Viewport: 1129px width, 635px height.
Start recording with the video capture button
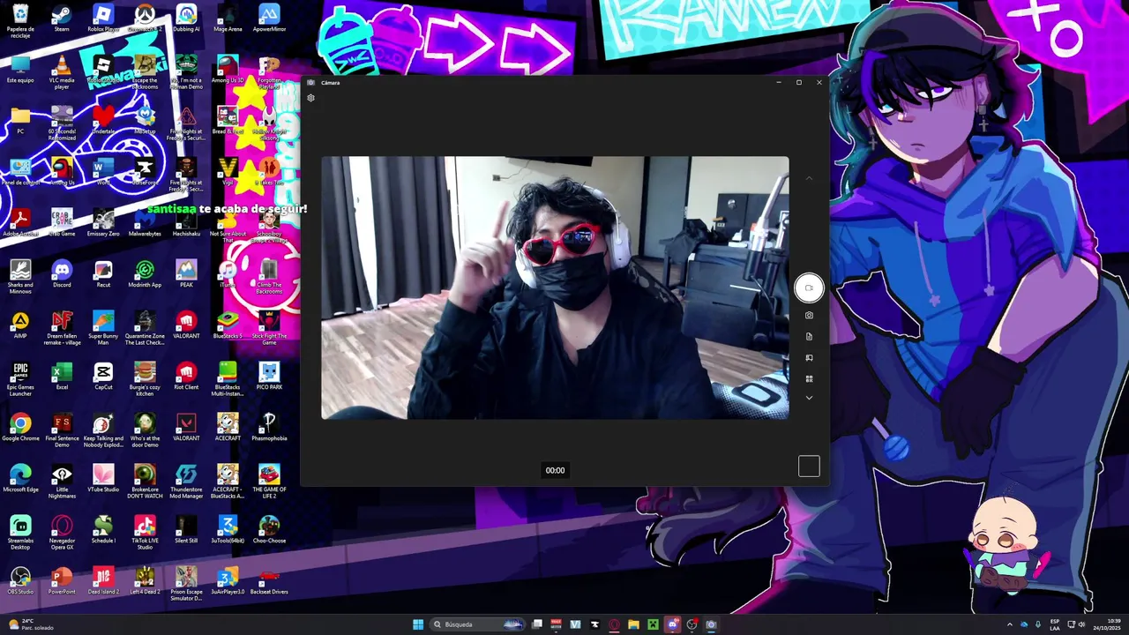click(809, 288)
